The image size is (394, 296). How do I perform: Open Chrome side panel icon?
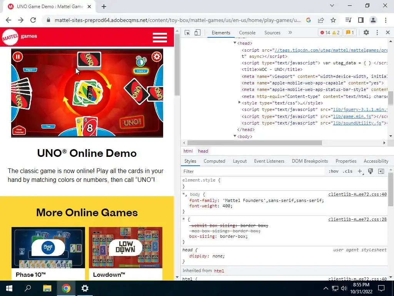point(361,20)
